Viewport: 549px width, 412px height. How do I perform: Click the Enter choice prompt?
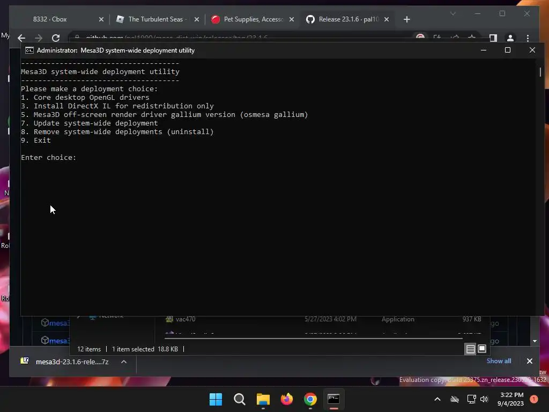pyautogui.click(x=49, y=158)
